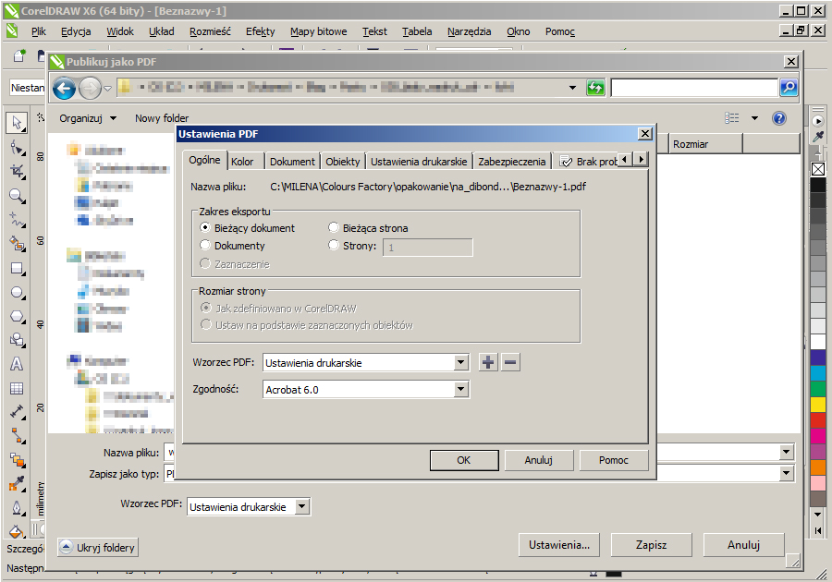Click the search field in save dialog

click(x=694, y=88)
